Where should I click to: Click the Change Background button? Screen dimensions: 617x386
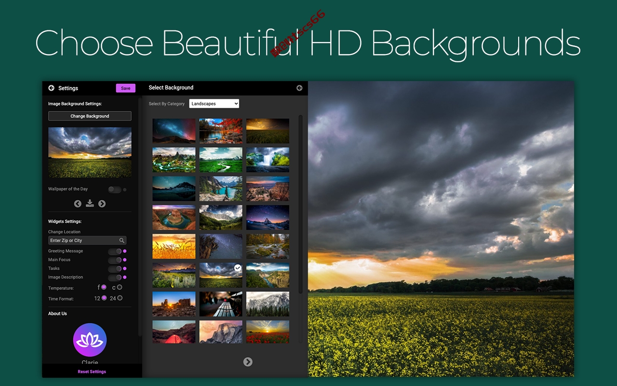[x=90, y=116]
